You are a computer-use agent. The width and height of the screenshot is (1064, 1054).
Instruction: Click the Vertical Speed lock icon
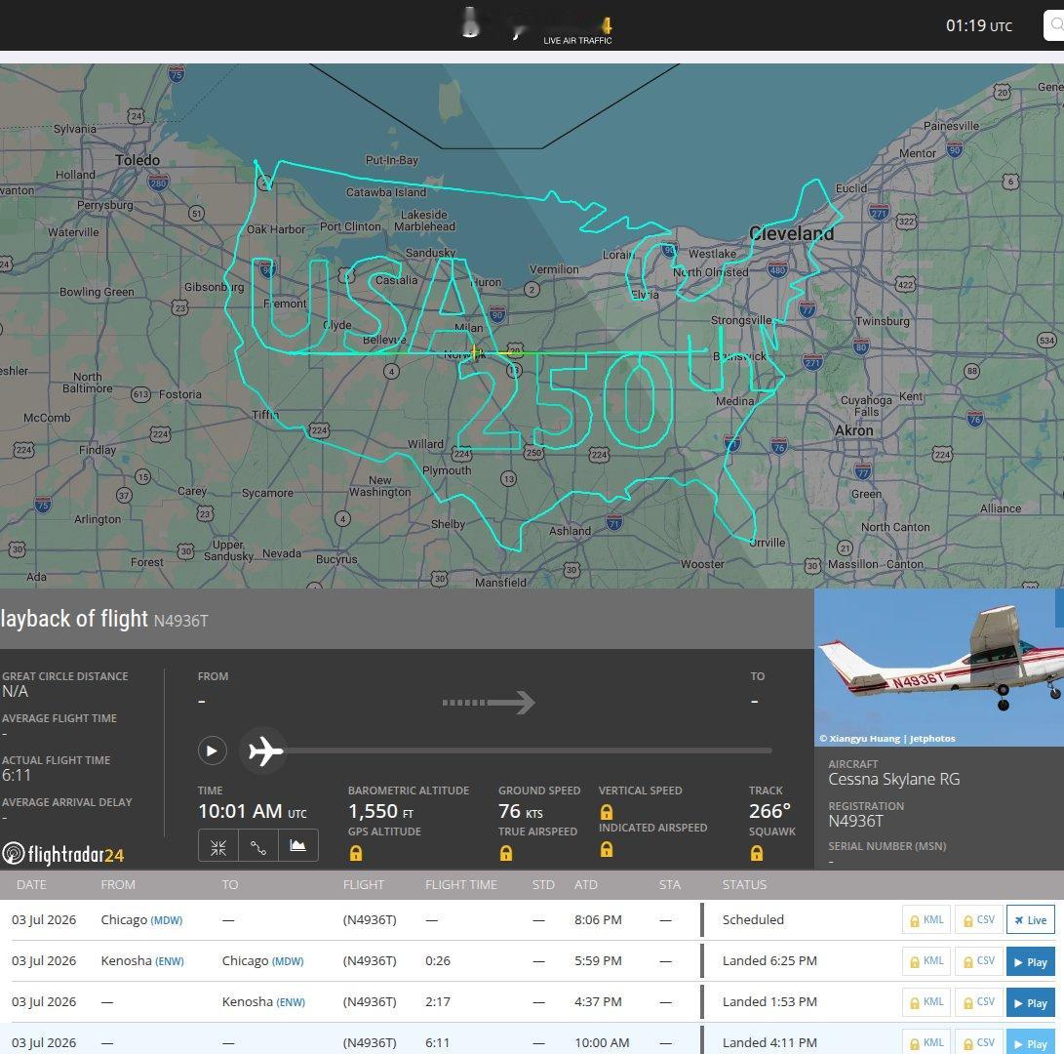(x=607, y=812)
